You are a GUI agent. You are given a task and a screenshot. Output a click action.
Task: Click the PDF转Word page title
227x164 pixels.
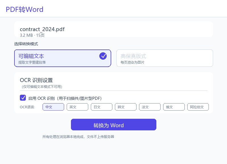pyautogui.click(x=25, y=10)
